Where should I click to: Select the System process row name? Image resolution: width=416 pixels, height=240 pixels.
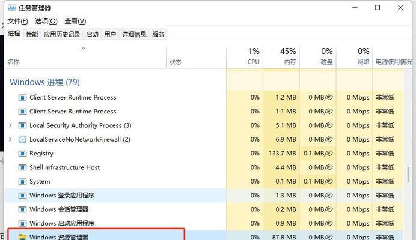pos(40,181)
